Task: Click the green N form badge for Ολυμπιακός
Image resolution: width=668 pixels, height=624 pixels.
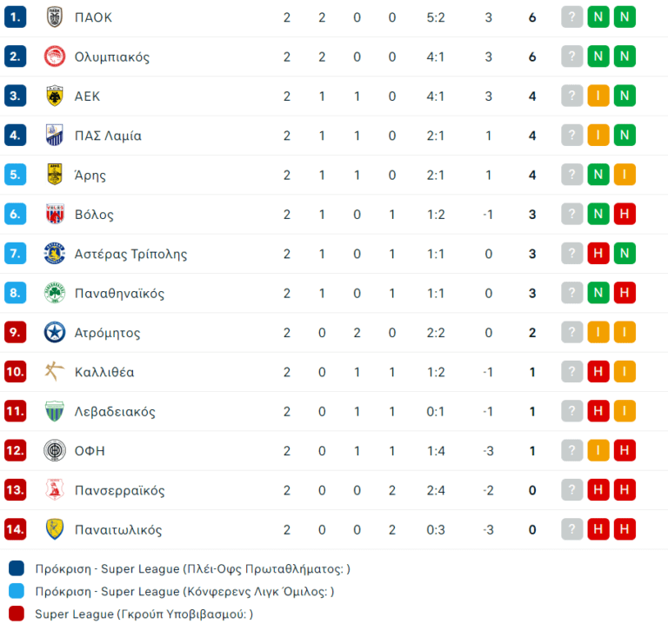Action: point(598,57)
